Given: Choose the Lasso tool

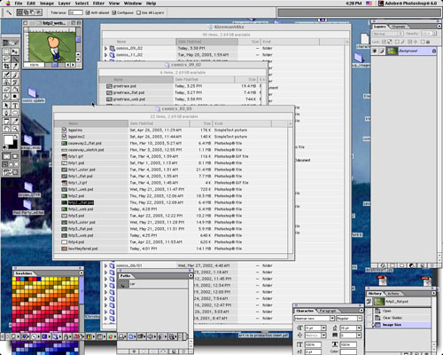Looking at the screenshot, I should (x=6, y=59).
